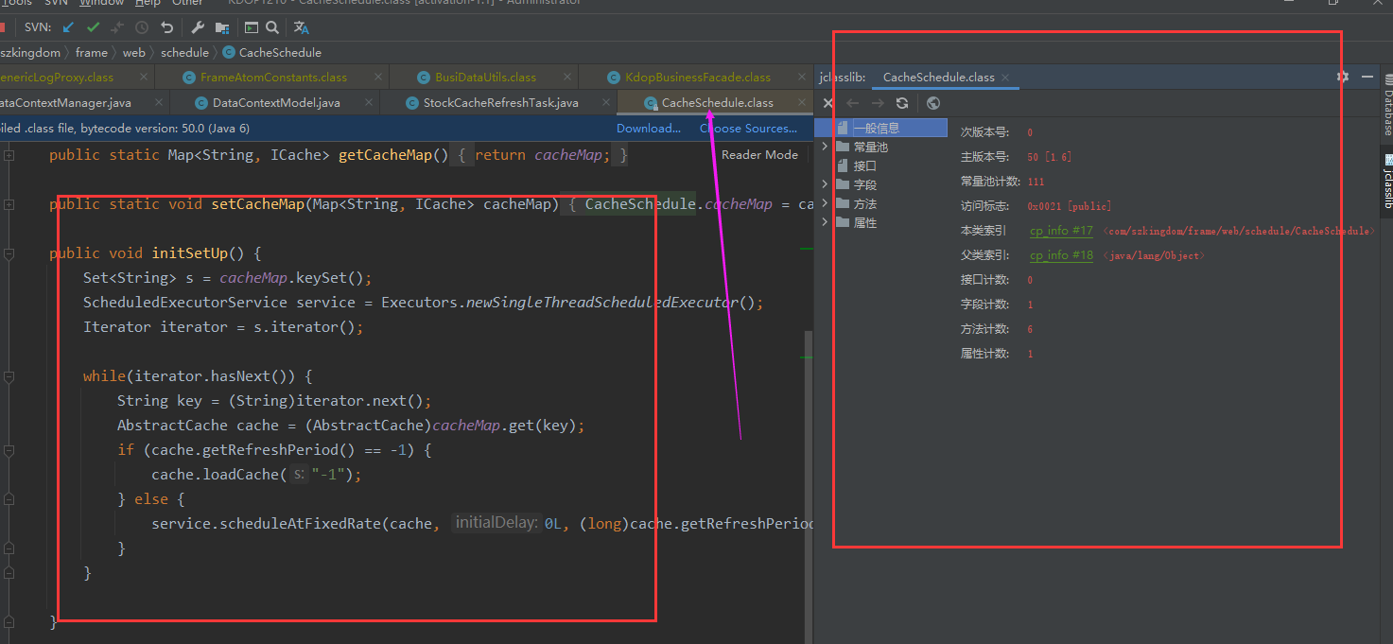The height and width of the screenshot is (644, 1393).
Task: Click the jclasslib toolbar X close icon
Action: click(828, 103)
